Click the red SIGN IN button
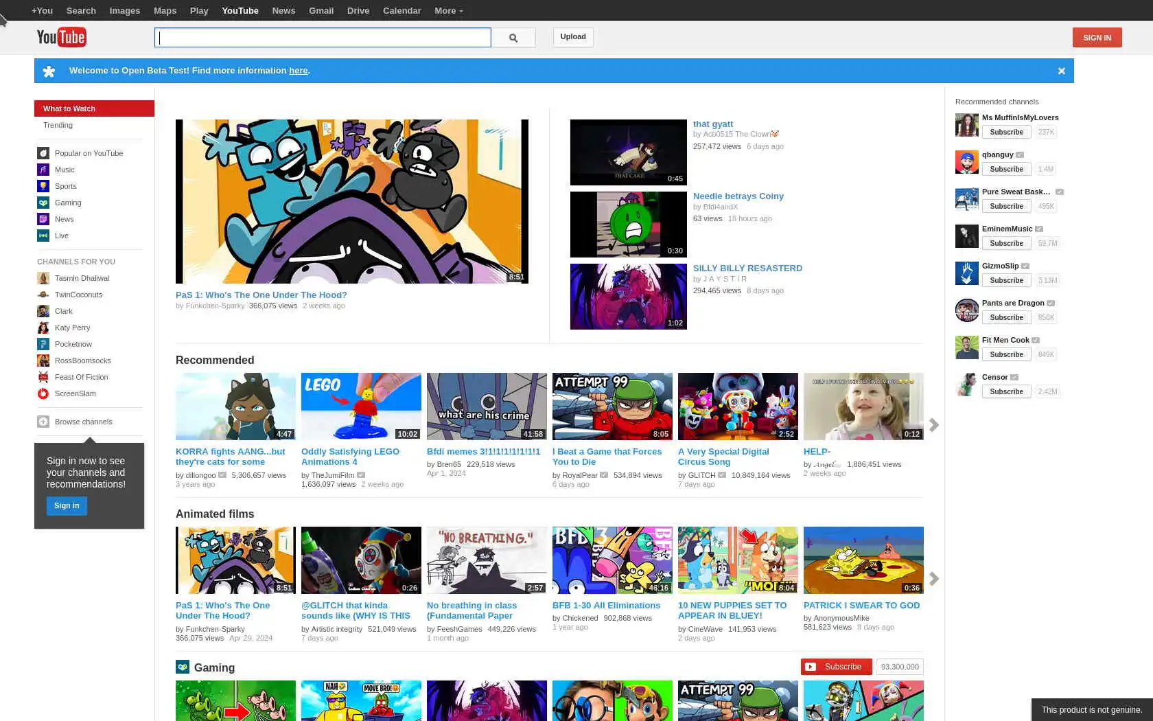This screenshot has height=721, width=1153. coord(1097,38)
